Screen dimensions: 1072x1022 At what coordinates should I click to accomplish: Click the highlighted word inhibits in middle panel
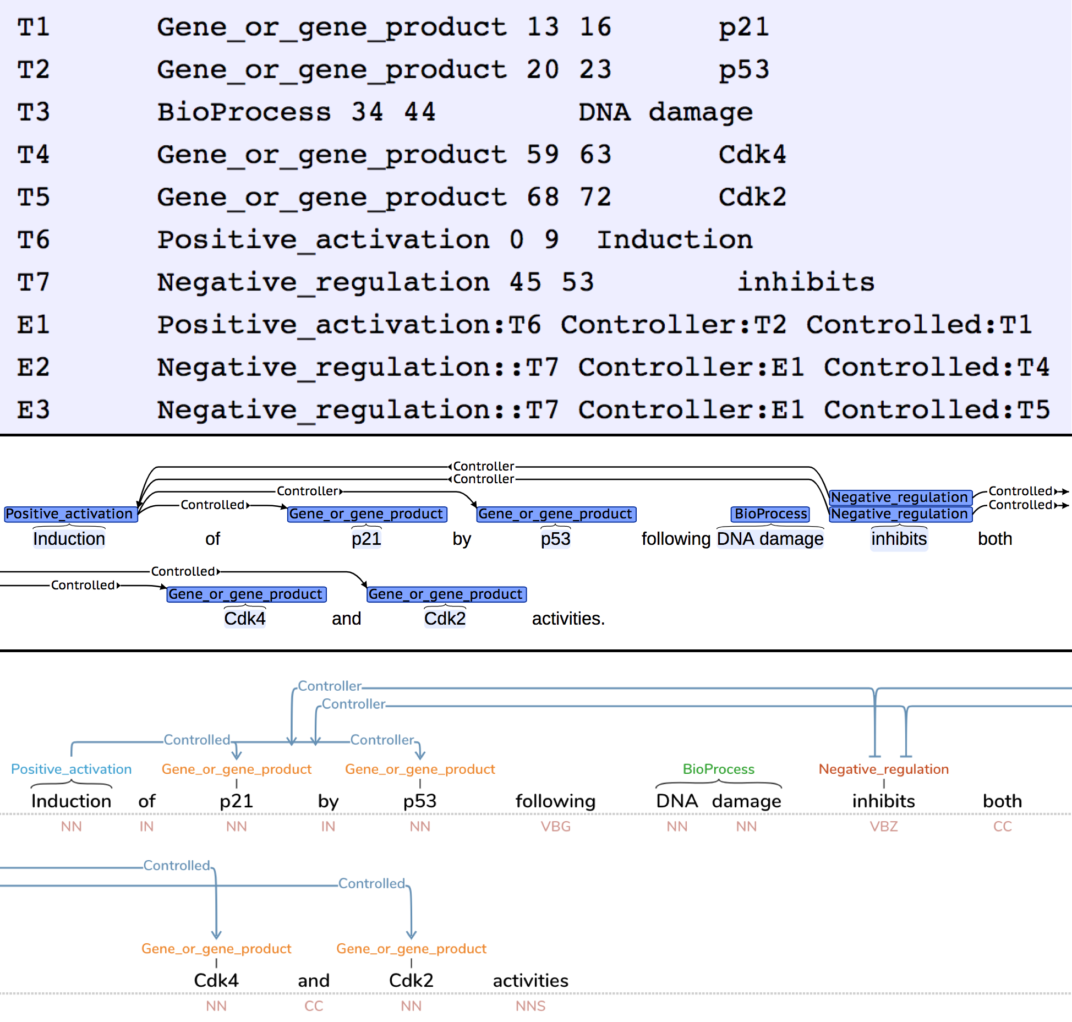click(898, 538)
